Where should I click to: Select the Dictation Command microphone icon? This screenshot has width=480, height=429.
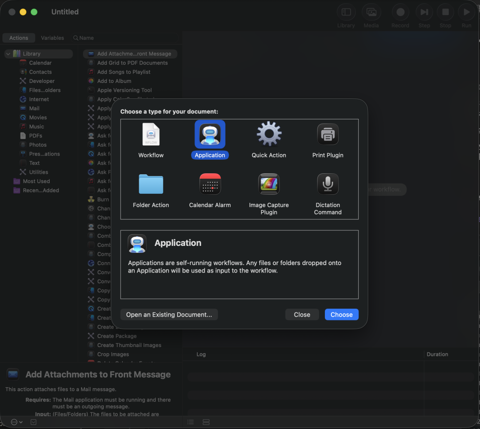click(328, 184)
